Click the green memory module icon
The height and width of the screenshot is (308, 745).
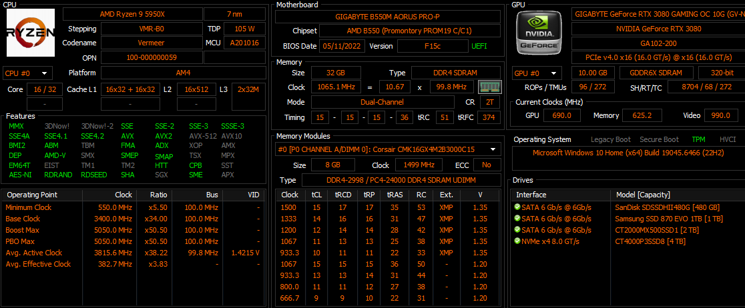(489, 87)
